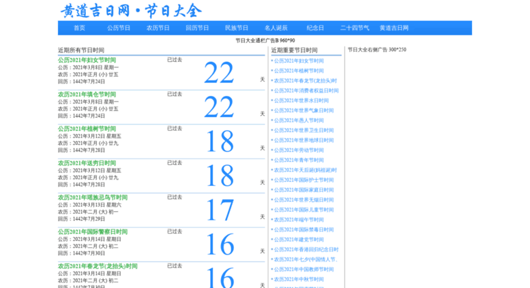530x288 pixels.
Task: Click the 节日大全右侧广告 300*250 ad text
Action: coord(377,50)
